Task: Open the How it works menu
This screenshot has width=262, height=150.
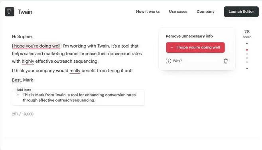Action: point(148,12)
